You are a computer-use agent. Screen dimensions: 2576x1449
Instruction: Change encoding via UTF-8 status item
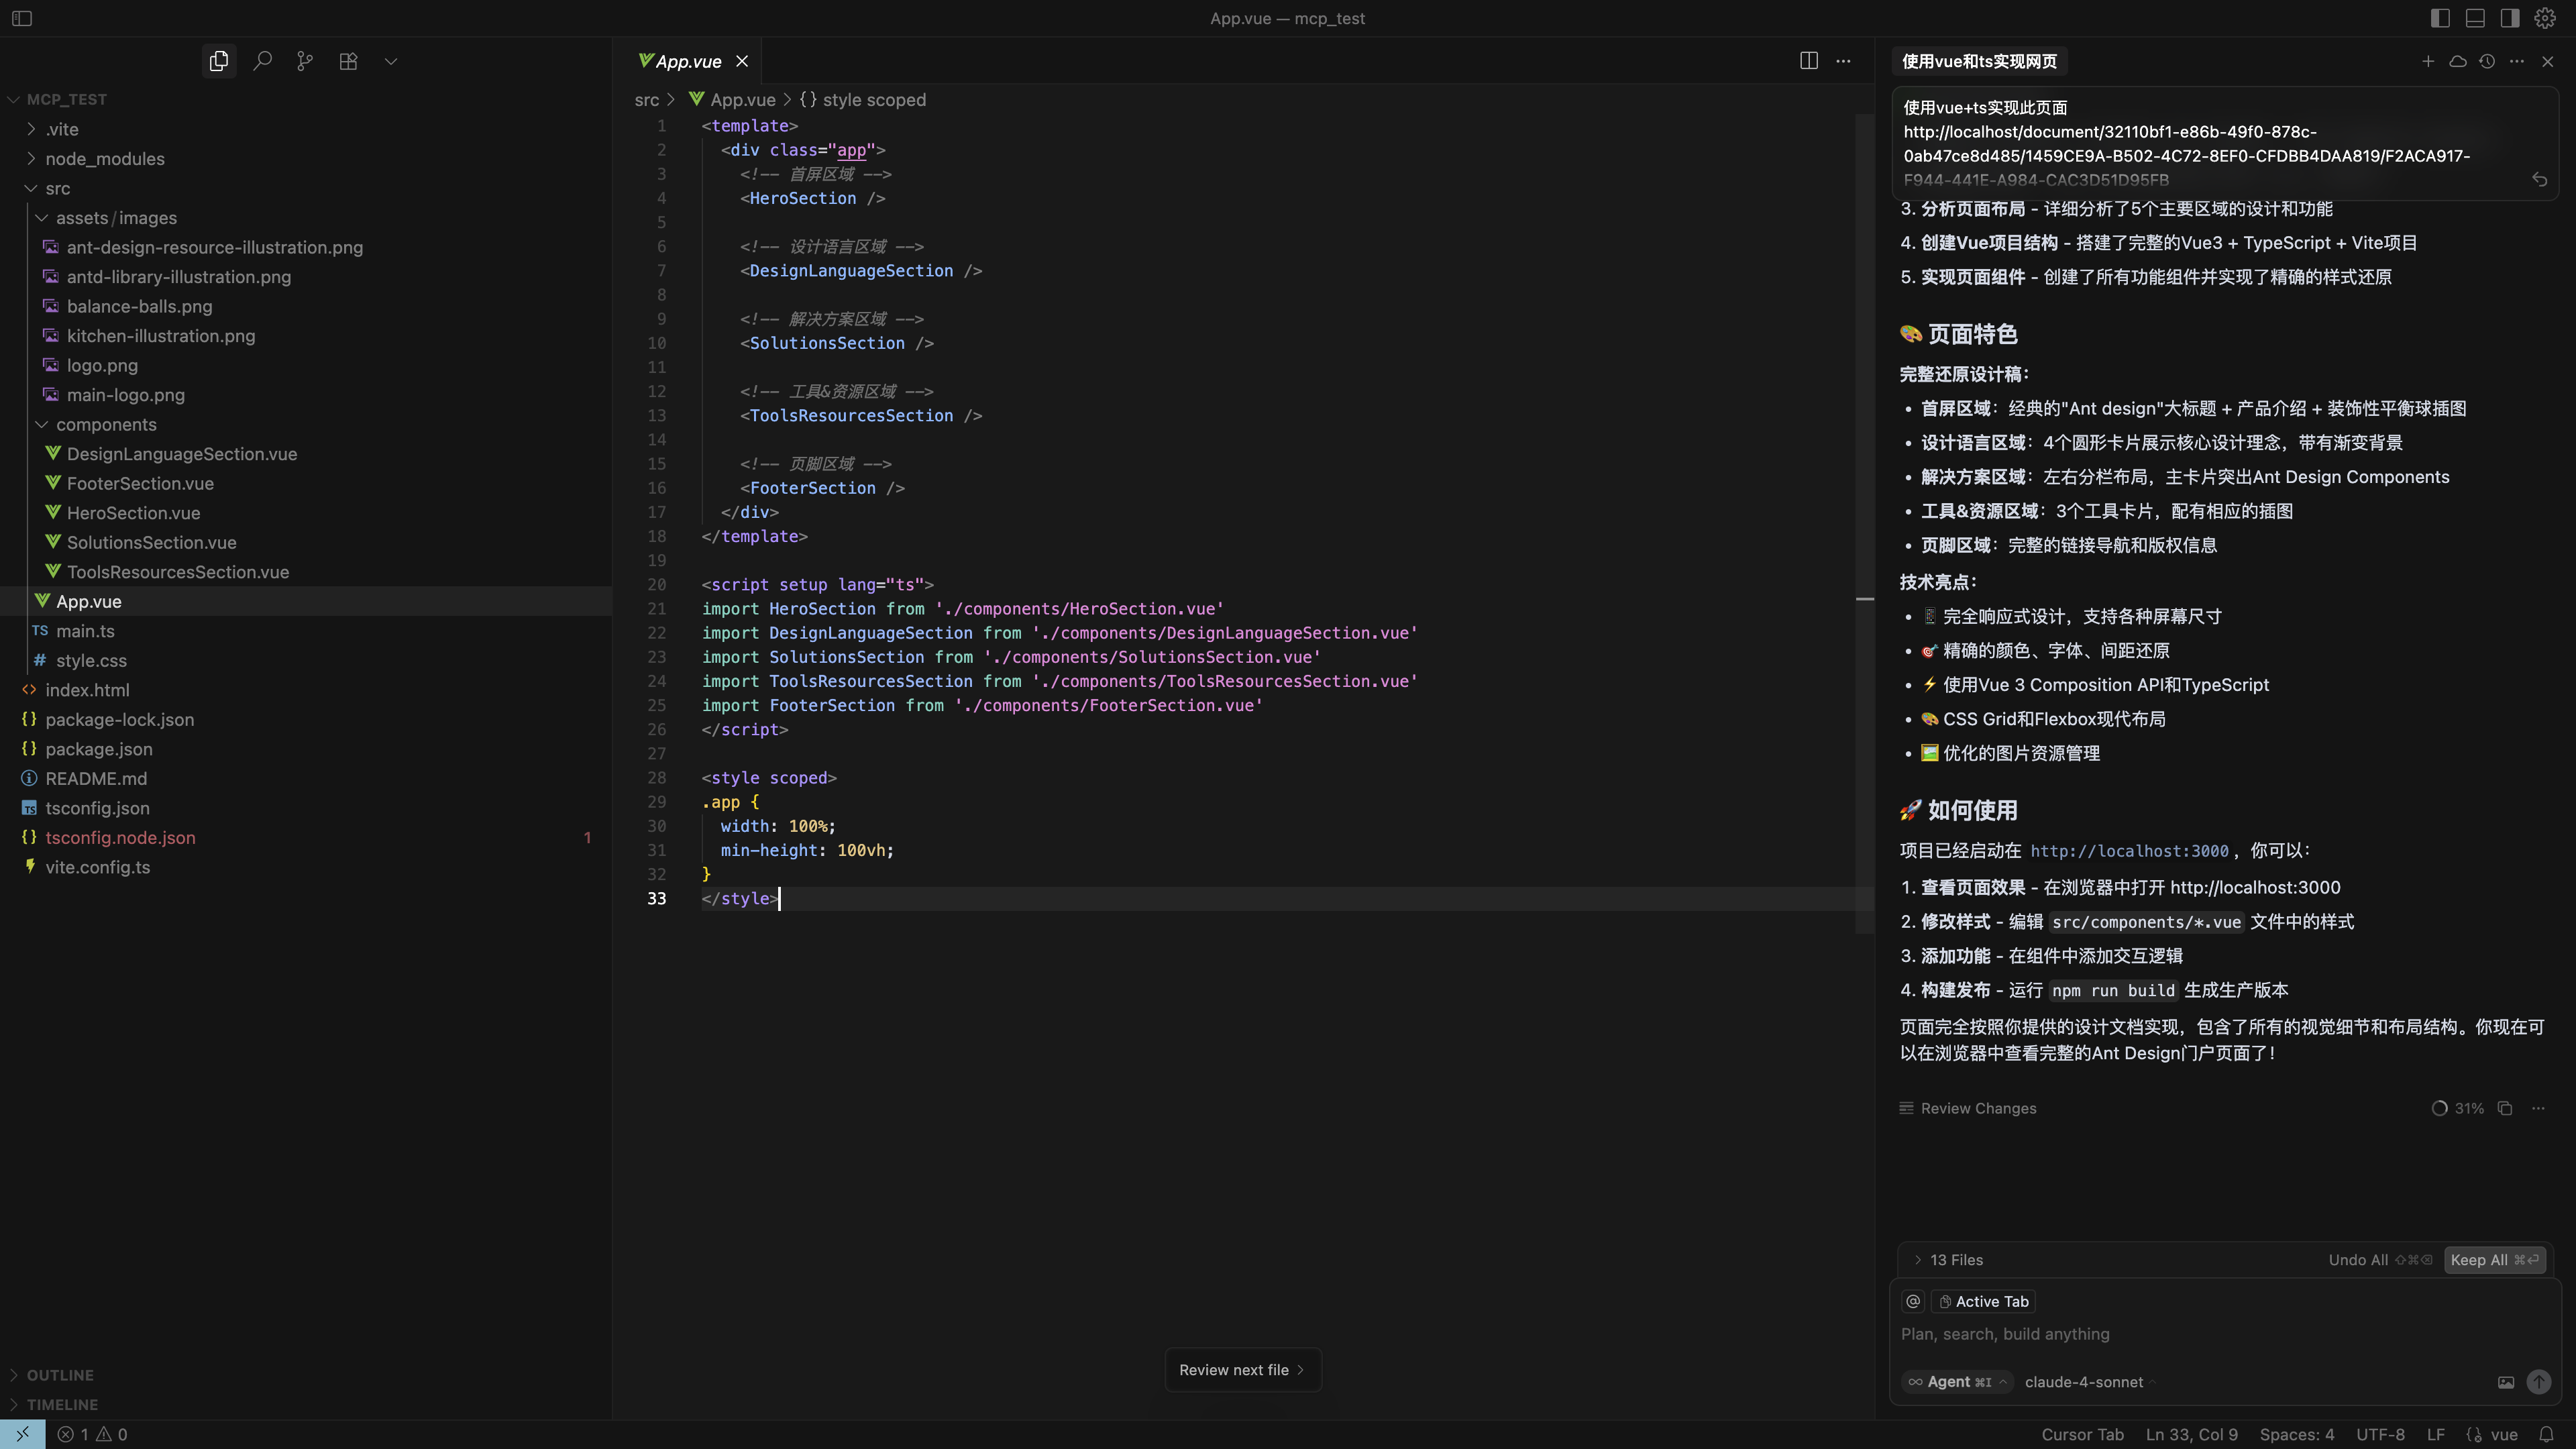2380,1434
